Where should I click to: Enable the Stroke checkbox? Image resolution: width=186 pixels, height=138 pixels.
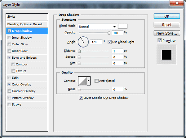[x=9, y=104]
